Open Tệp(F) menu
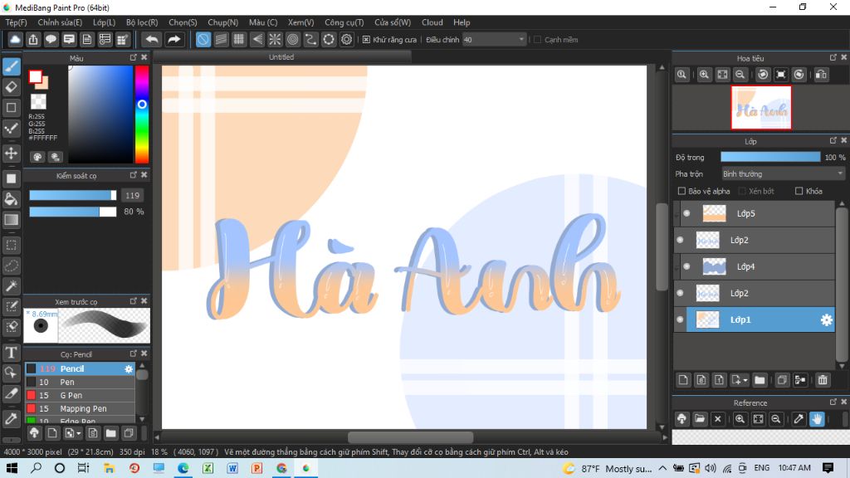 coord(17,22)
